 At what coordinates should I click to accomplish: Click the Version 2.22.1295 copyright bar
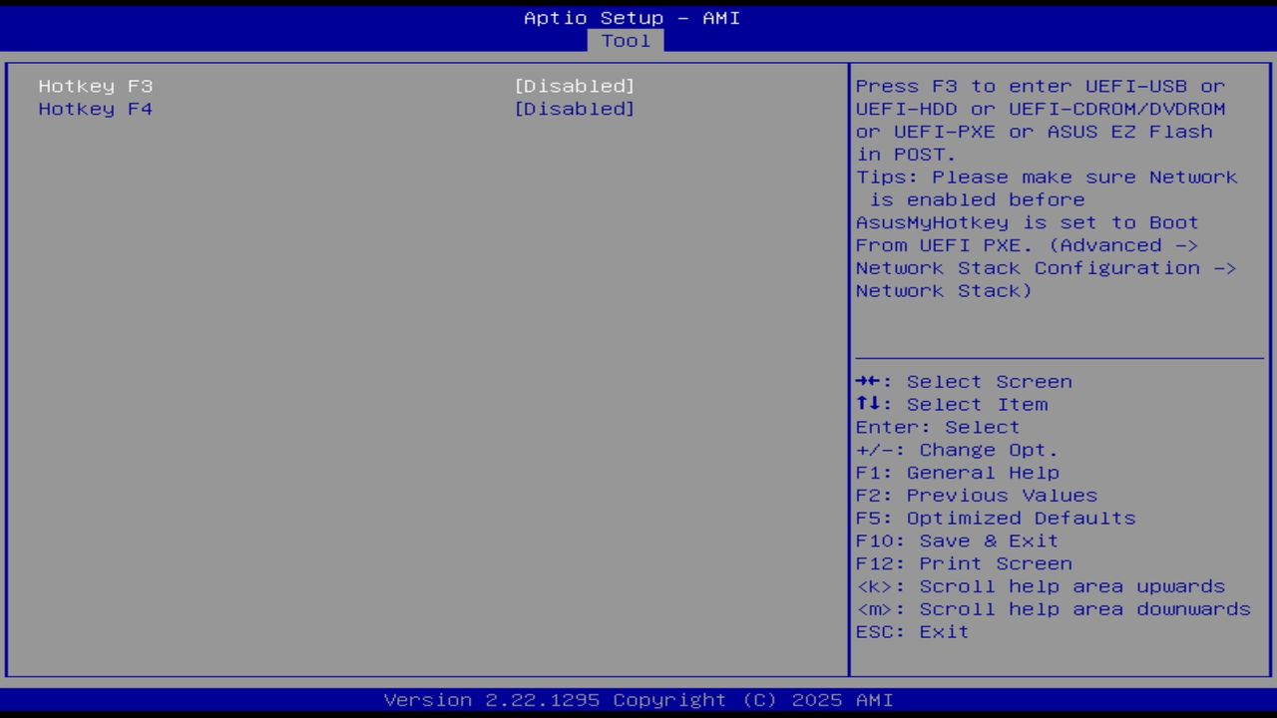tap(638, 699)
